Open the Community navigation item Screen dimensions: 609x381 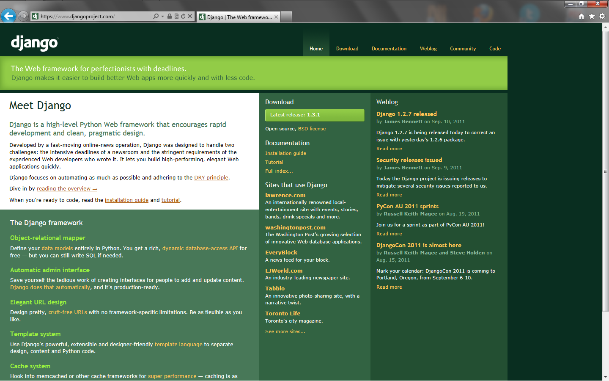463,49
